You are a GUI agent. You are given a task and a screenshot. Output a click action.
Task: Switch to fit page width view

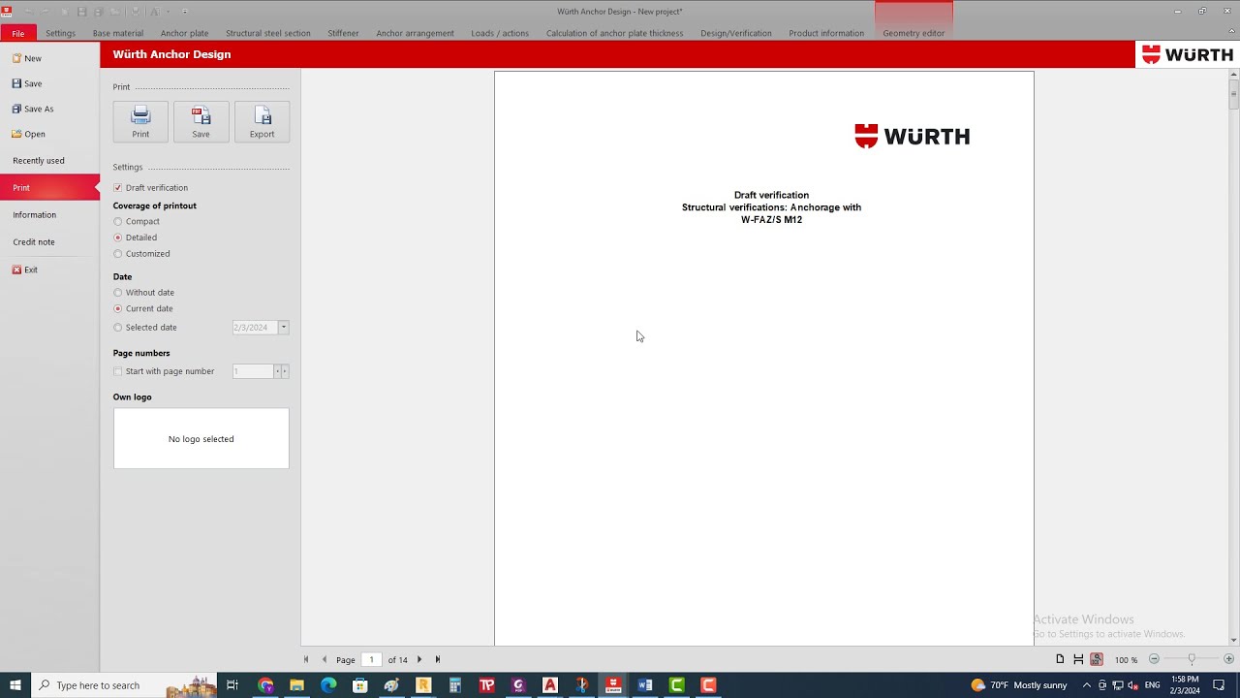pos(1078,659)
